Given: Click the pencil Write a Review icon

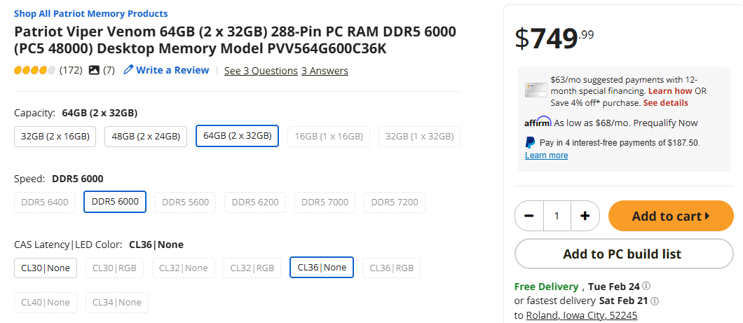Looking at the screenshot, I should point(128,70).
